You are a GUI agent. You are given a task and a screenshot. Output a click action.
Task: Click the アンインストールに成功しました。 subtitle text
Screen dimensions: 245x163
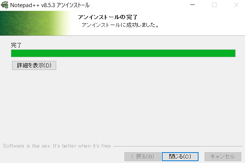(120, 25)
